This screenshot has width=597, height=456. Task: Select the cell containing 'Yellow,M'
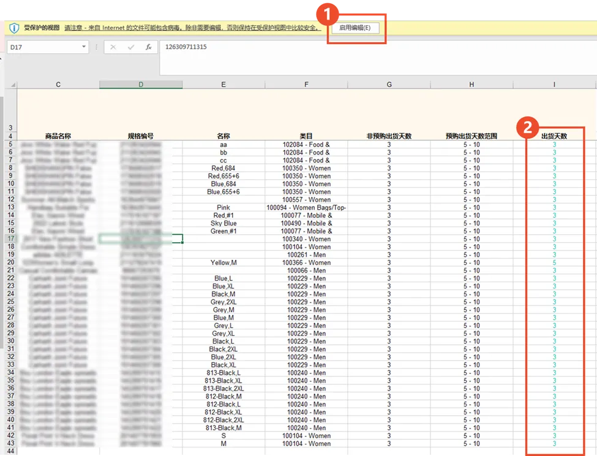(223, 263)
